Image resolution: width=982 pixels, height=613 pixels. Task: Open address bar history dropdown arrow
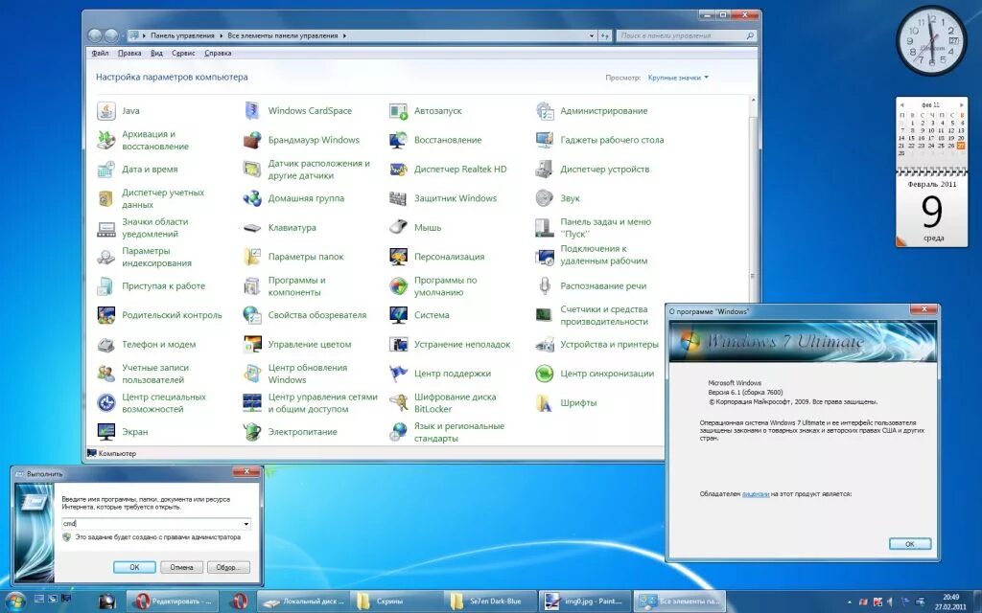pos(592,35)
